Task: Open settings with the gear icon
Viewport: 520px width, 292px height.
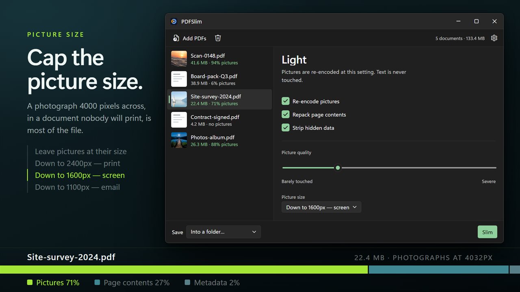Action: point(494,38)
